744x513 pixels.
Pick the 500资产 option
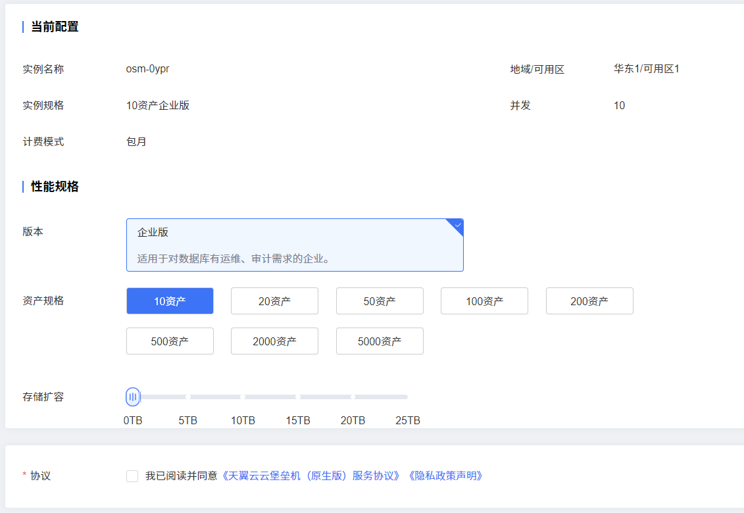pos(170,341)
